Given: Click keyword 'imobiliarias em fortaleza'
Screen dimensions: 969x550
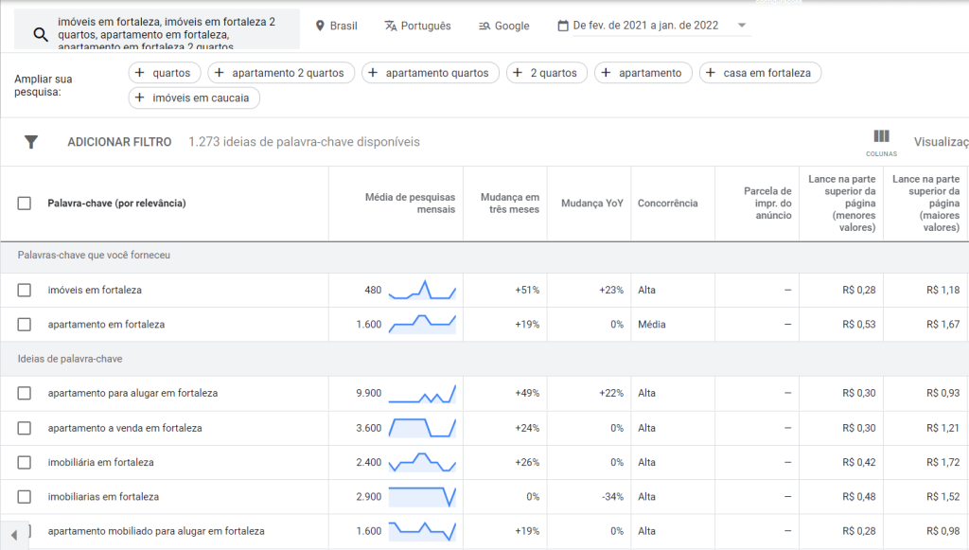Looking at the screenshot, I should point(103,497).
